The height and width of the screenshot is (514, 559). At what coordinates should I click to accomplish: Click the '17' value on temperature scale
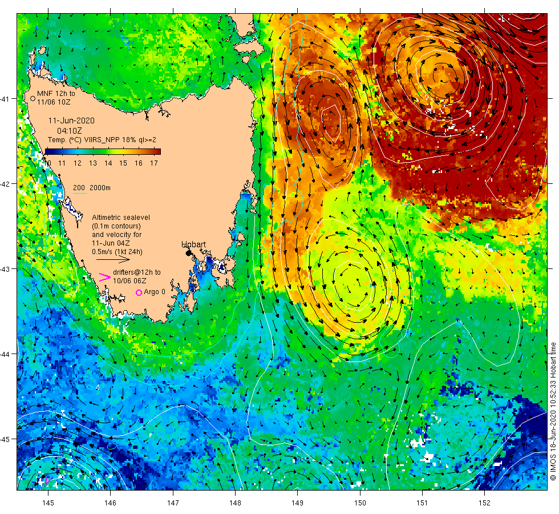point(153,163)
